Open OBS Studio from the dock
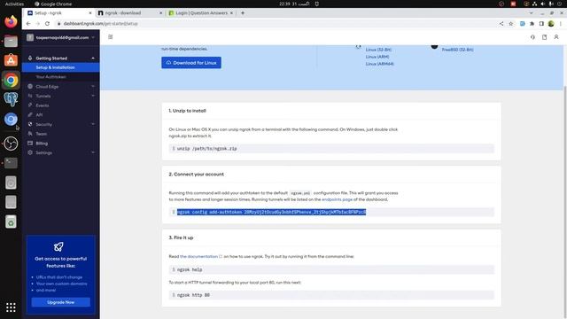567x319 pixels. (11, 144)
